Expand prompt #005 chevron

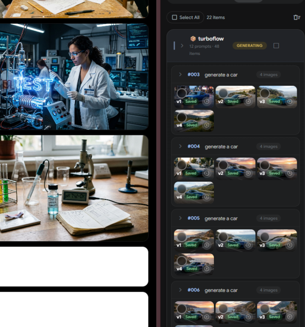coord(180,218)
